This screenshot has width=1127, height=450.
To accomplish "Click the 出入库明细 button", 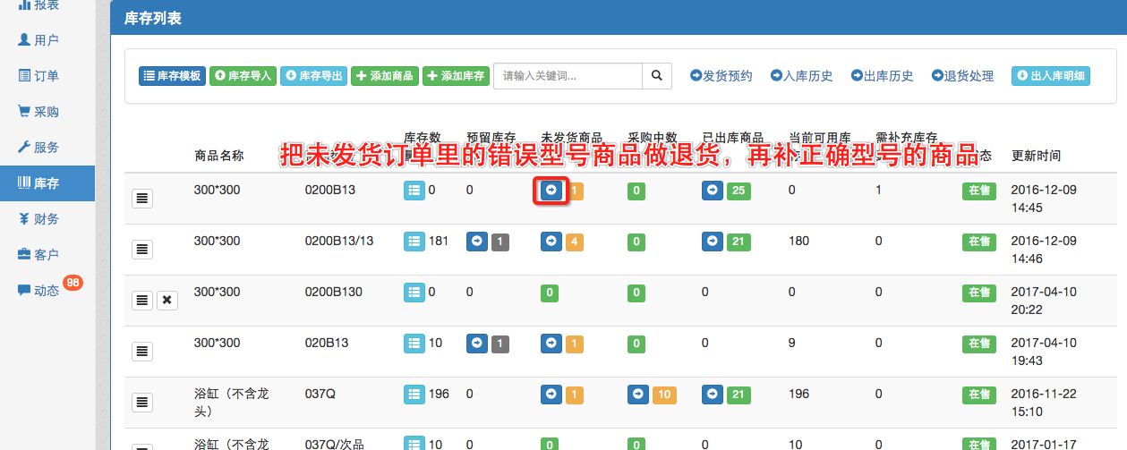I will coord(1051,76).
